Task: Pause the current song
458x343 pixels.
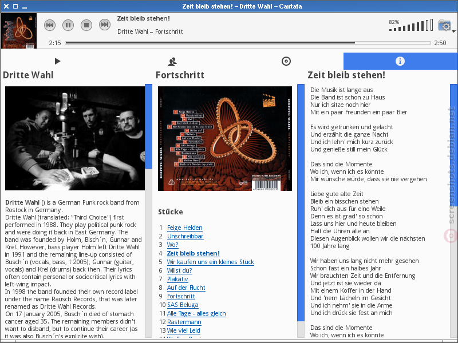Action: click(68, 25)
